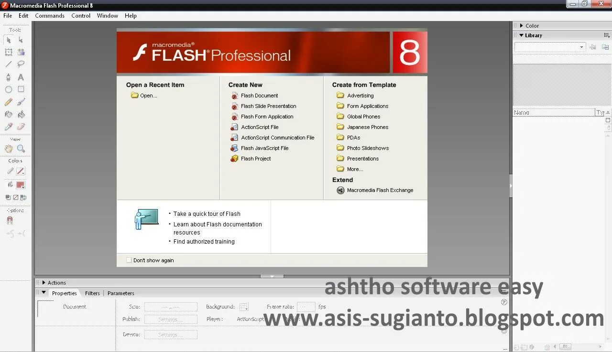612x352 pixels.
Task: Click the Straighten option icon
Action: 22,234
